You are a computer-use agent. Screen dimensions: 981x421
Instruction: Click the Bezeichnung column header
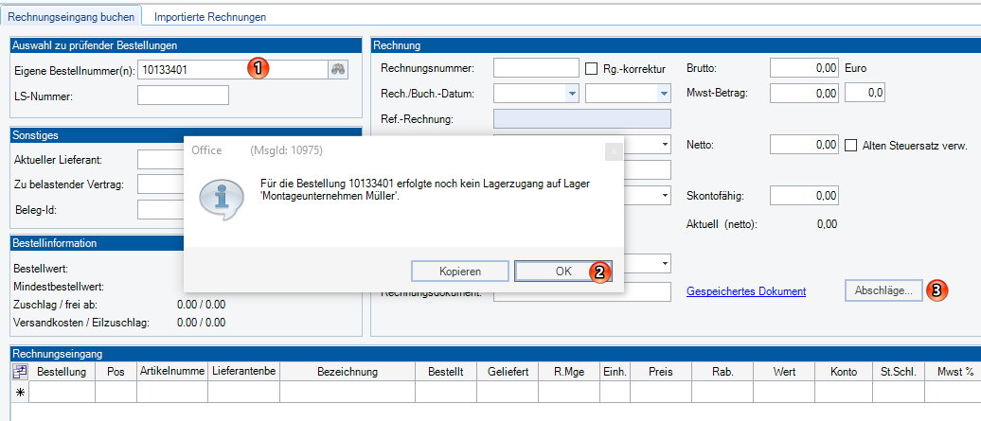tap(348, 372)
